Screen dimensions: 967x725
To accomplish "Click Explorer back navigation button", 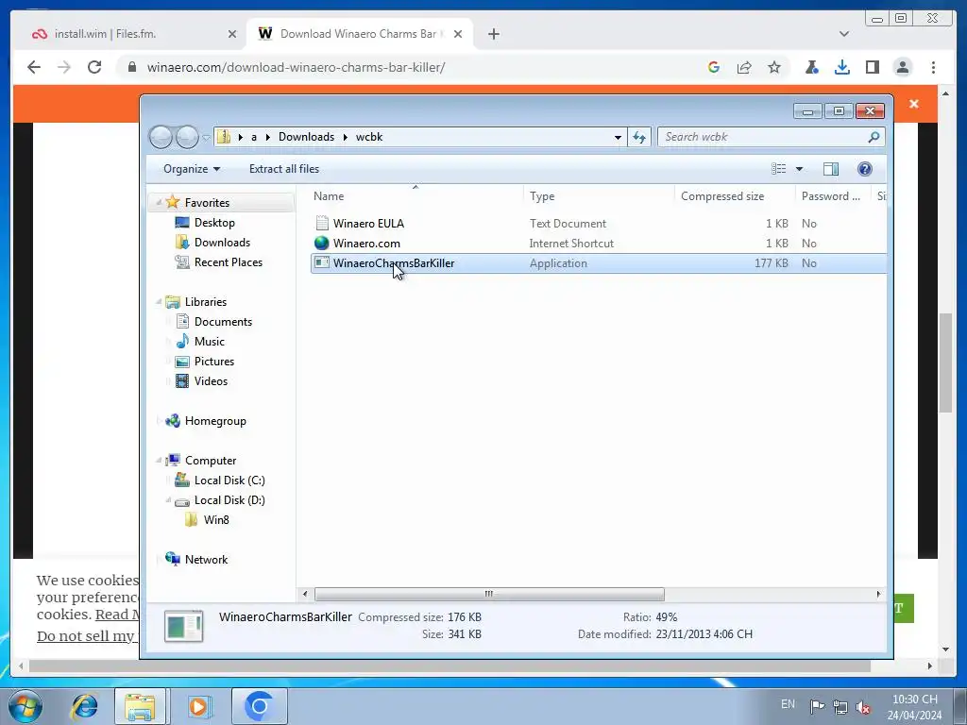I will coord(161,137).
